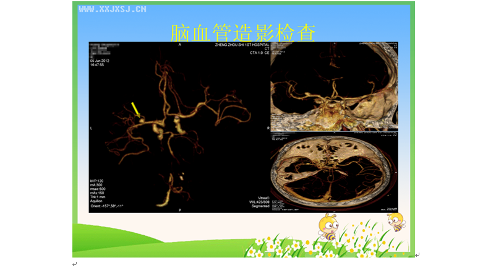The width and height of the screenshot is (488, 273).
Task: Click the WWW.XXJXSJ.CN website text
Action: click(113, 9)
